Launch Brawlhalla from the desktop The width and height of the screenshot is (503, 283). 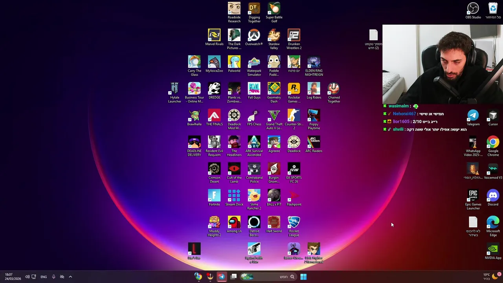click(194, 118)
